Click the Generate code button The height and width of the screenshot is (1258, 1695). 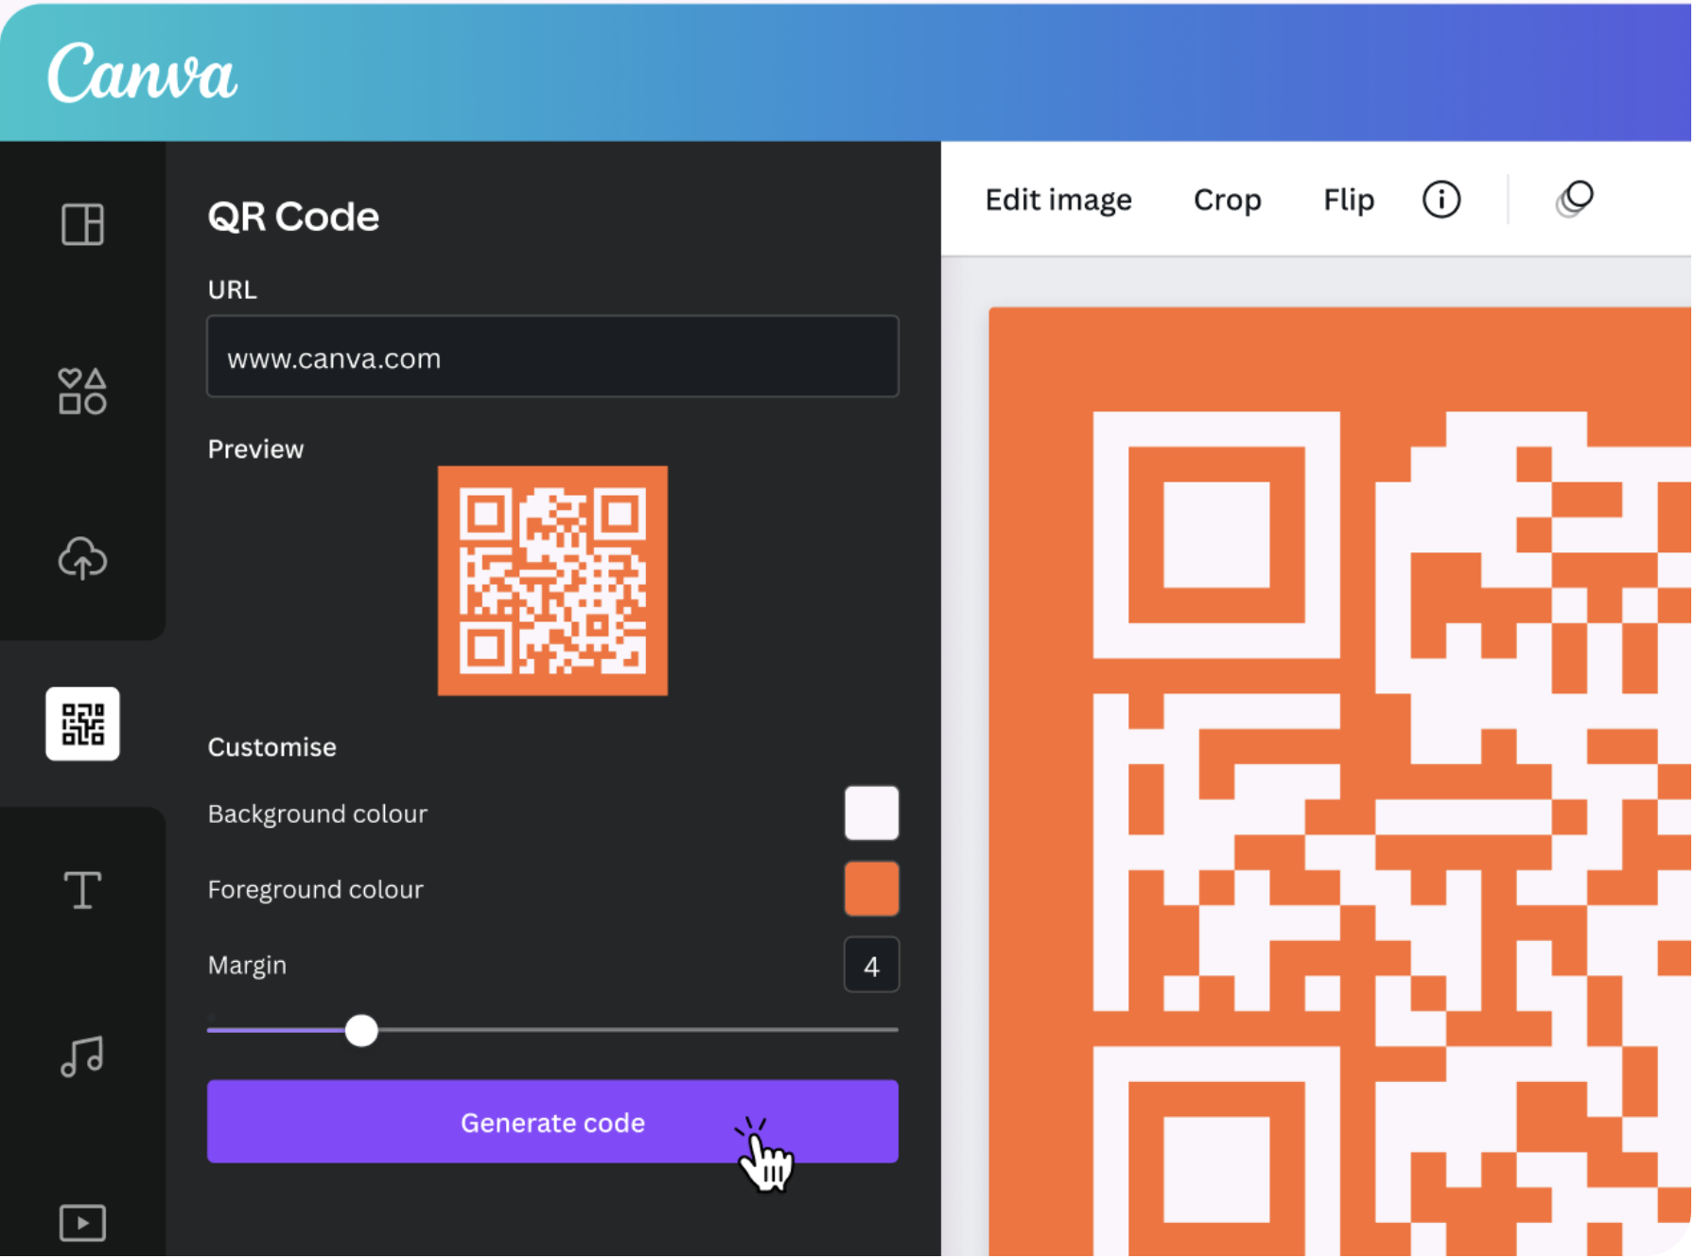[x=552, y=1122]
